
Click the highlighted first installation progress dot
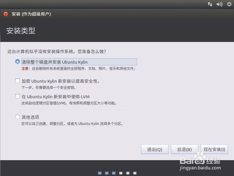(100, 173)
